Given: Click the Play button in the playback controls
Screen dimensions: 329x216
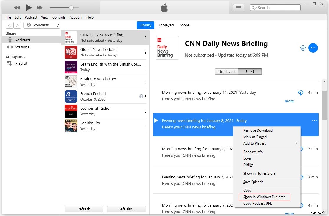Looking at the screenshot, I should click(28, 7).
